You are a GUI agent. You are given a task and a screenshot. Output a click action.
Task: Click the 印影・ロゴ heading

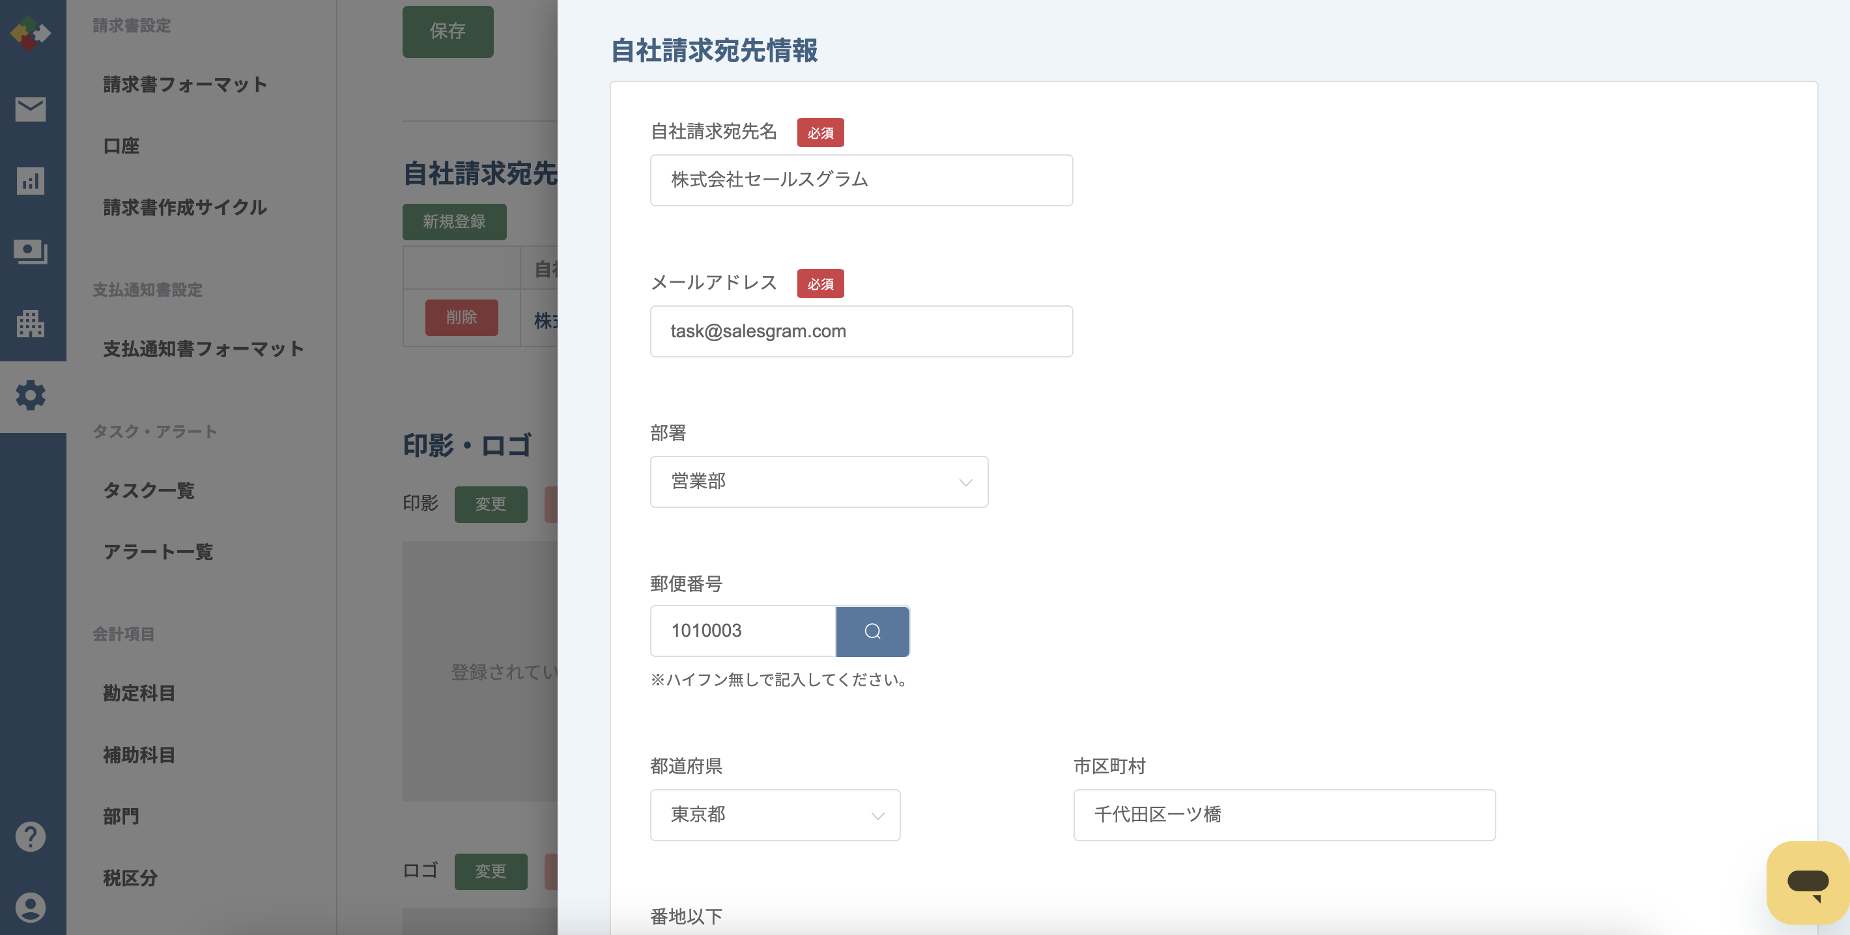click(468, 445)
